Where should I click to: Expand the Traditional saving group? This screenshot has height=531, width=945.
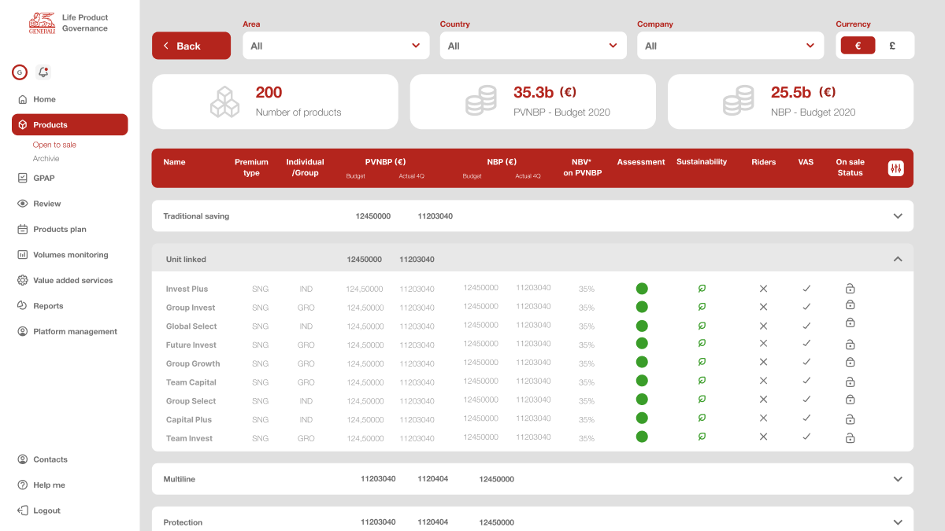[898, 216]
